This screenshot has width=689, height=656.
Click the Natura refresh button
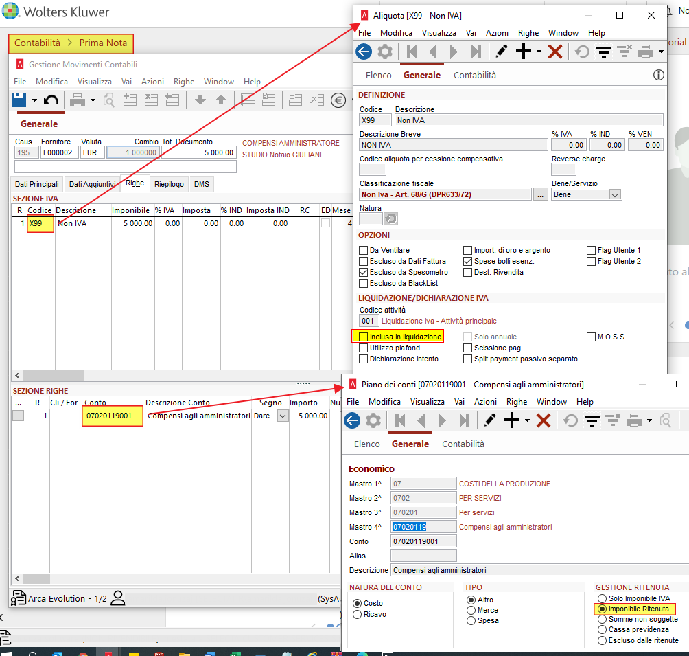[x=390, y=218]
